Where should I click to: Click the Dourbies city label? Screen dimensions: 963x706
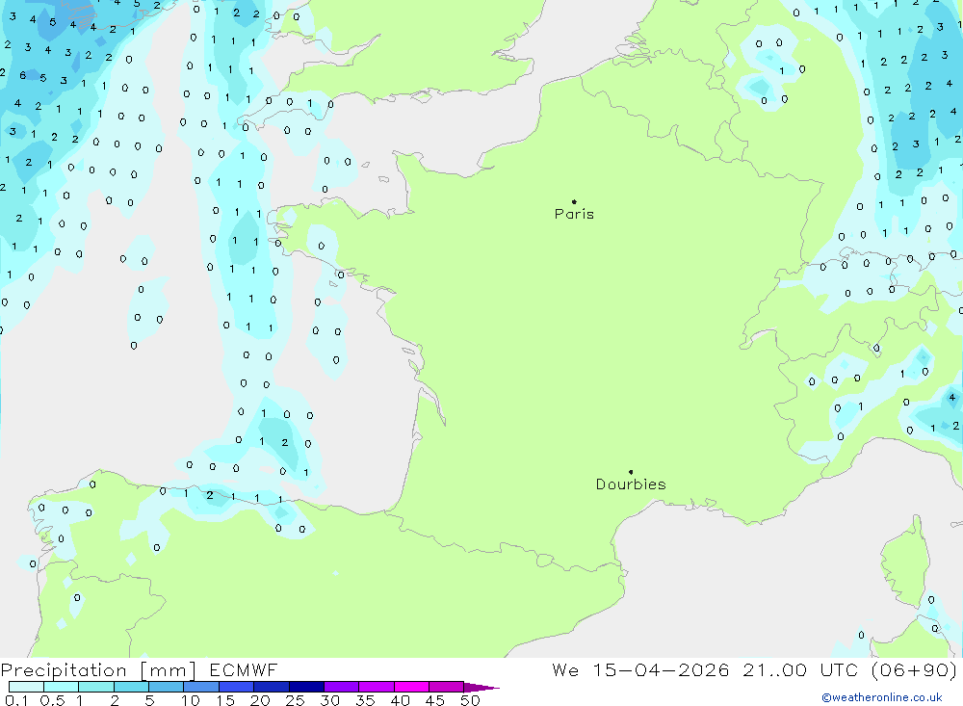click(631, 484)
